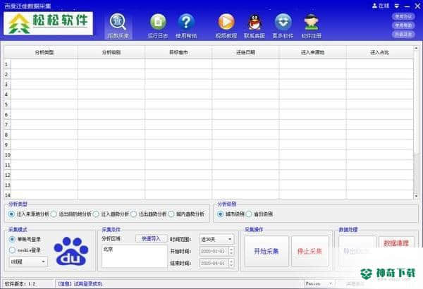This screenshot has height=289, width=423.
Task: Click the 快速导入 button
Action: 151,238
